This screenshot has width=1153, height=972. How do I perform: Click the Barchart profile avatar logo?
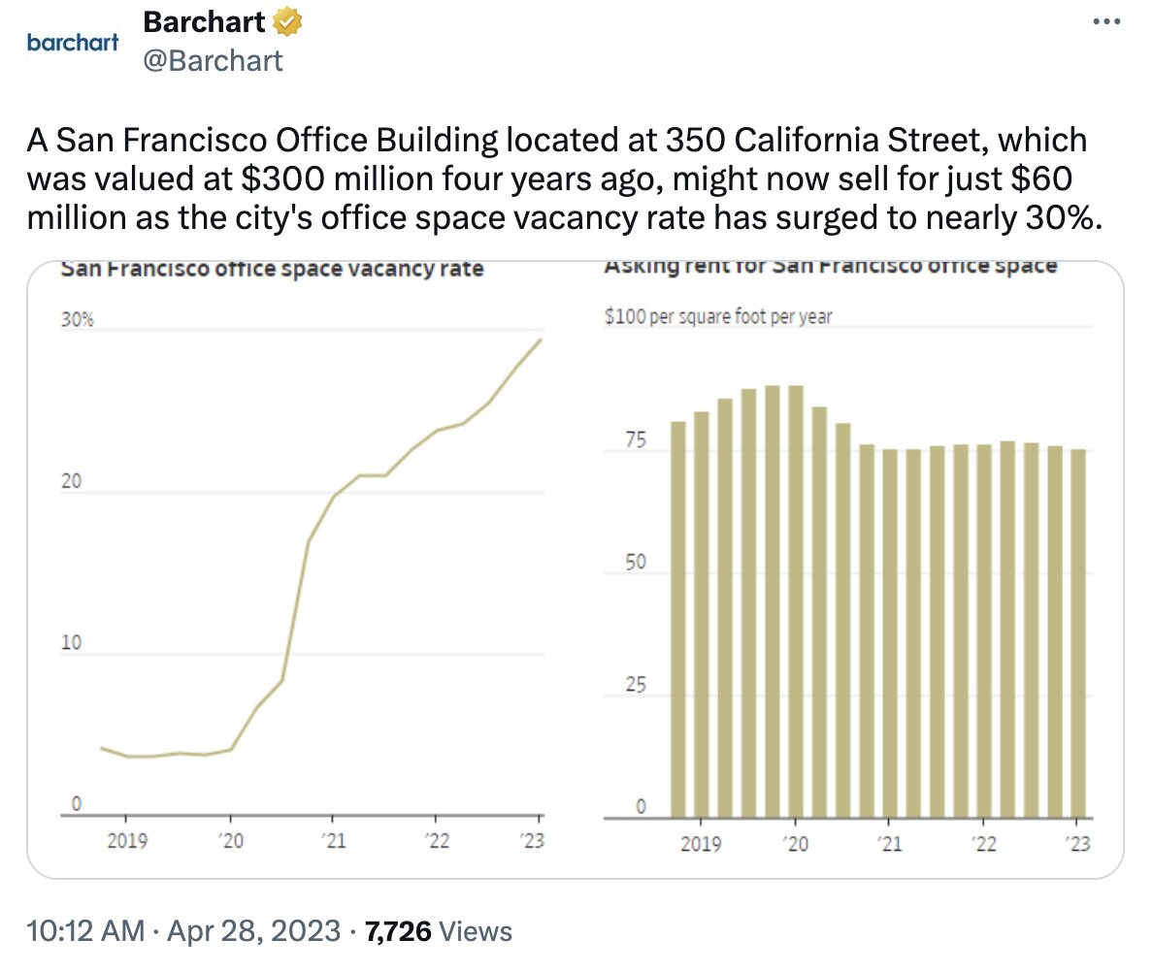click(x=73, y=43)
